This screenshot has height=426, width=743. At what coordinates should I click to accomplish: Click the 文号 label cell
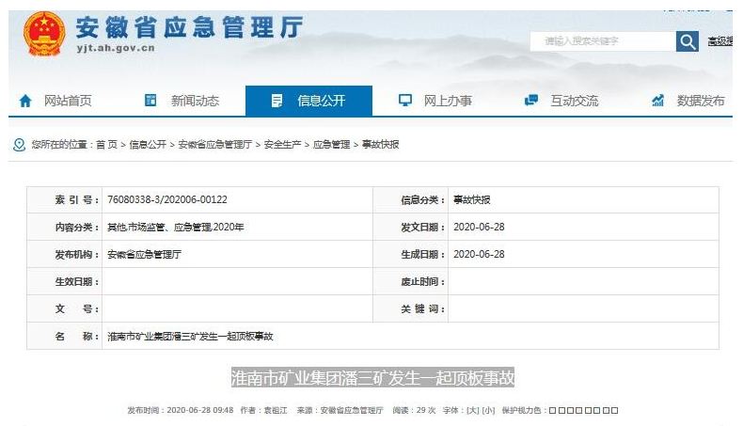pyautogui.click(x=65, y=309)
